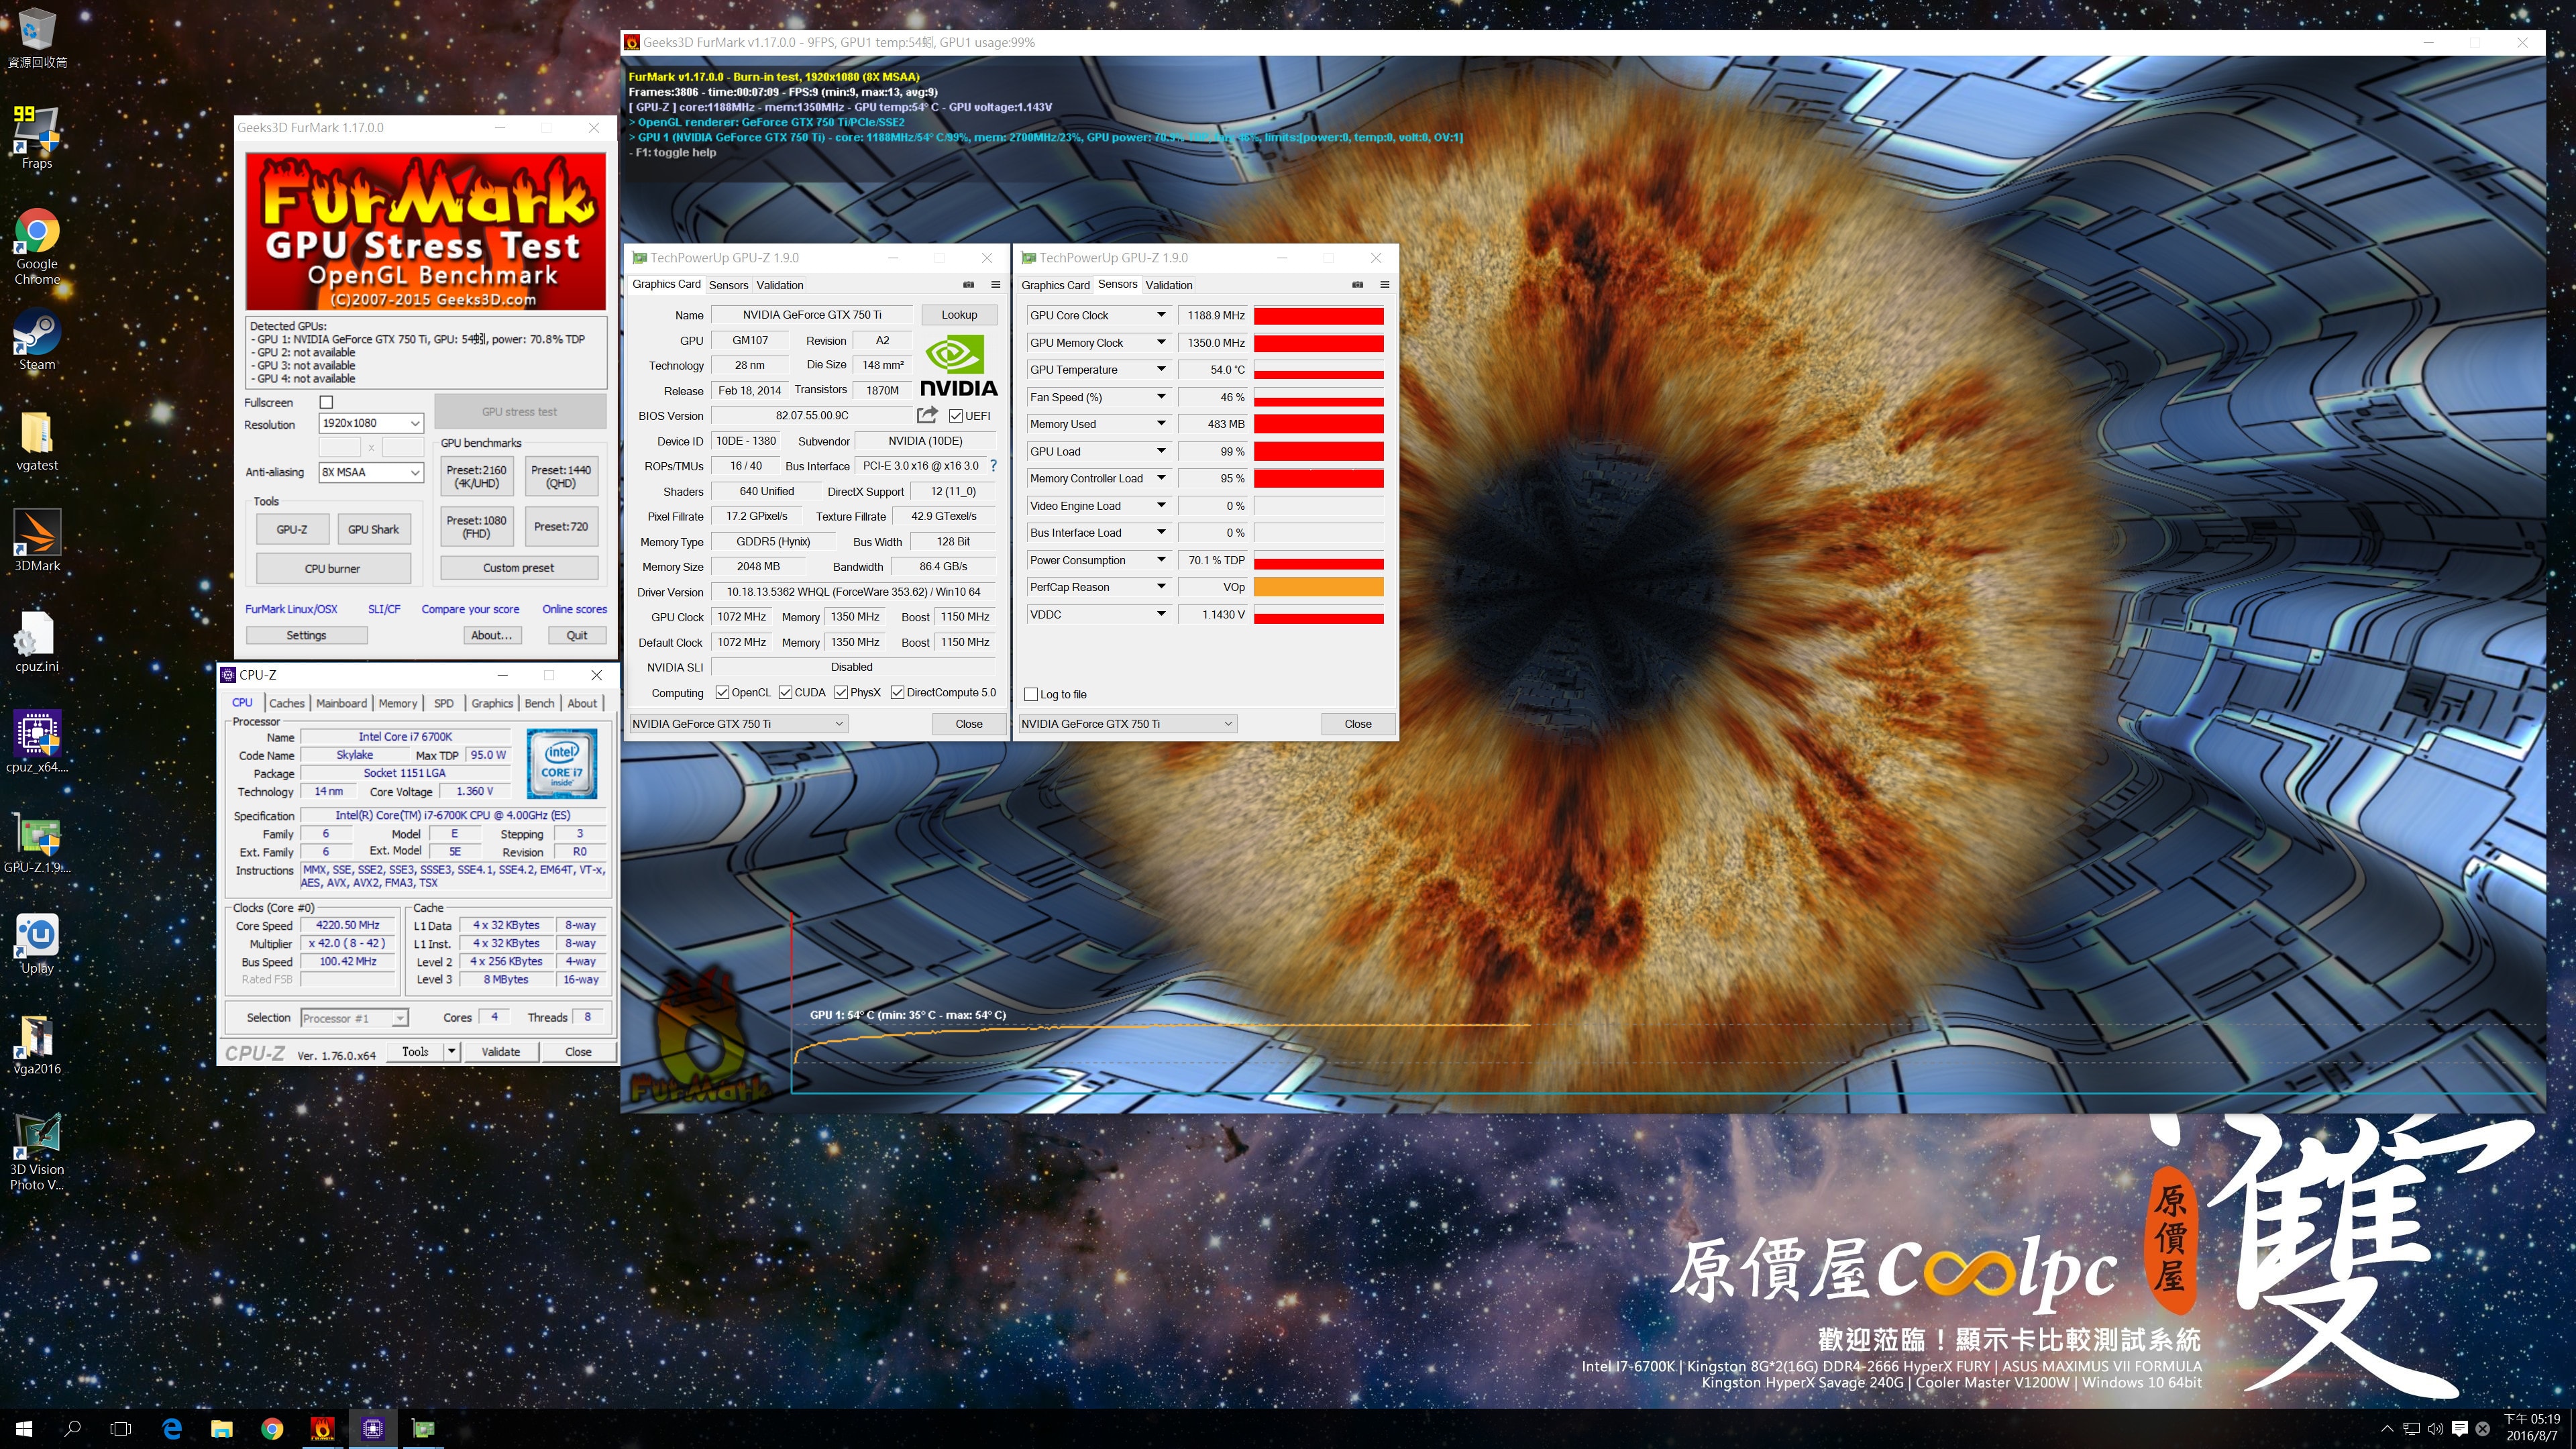The image size is (2576, 1449).
Task: Open File Explorer from the taskbar
Action: [x=222, y=1429]
